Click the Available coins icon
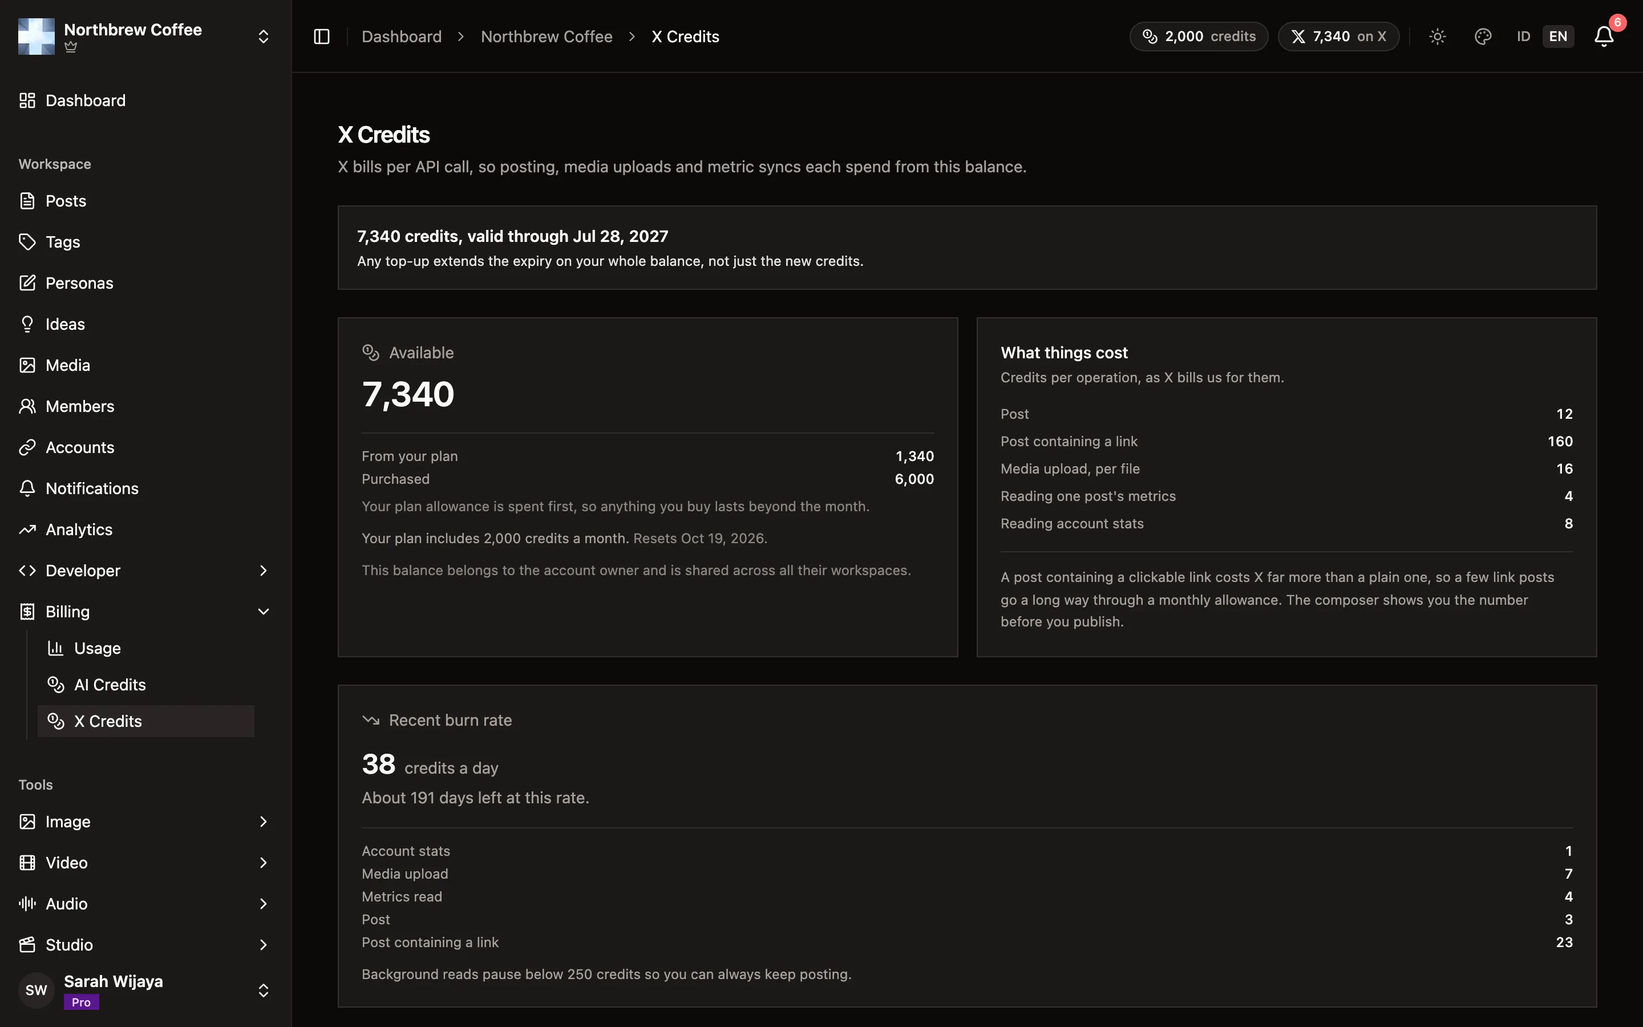 click(371, 353)
